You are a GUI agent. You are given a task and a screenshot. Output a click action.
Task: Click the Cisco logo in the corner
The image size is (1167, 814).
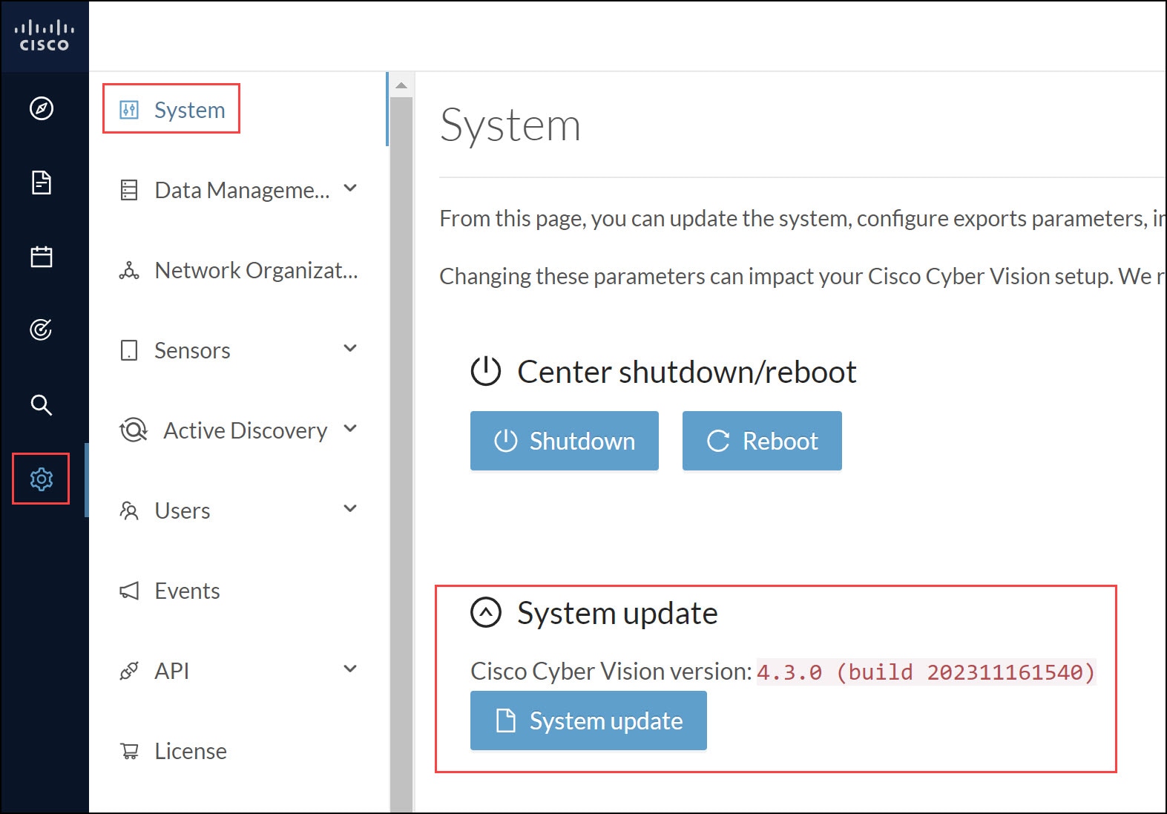(44, 36)
